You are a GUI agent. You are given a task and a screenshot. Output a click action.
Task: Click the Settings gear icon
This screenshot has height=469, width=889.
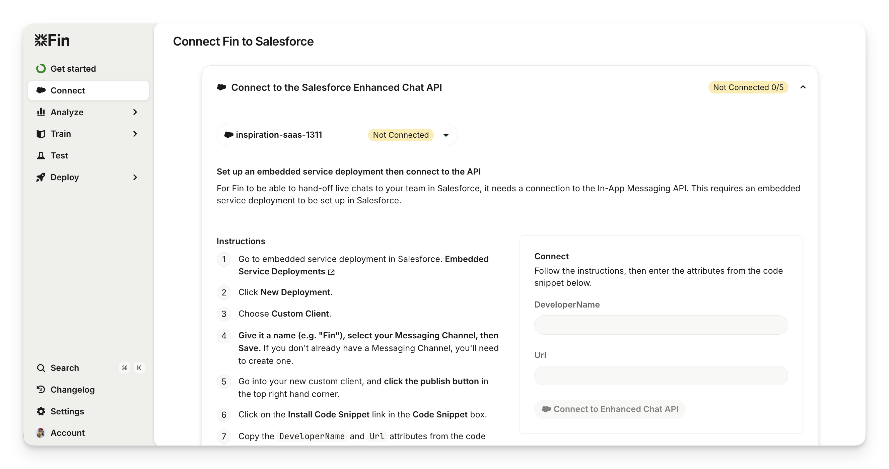tap(41, 411)
